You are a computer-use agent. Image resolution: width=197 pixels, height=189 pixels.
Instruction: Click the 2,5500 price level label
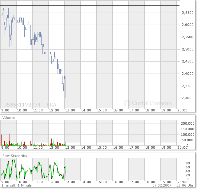(x=188, y=37)
